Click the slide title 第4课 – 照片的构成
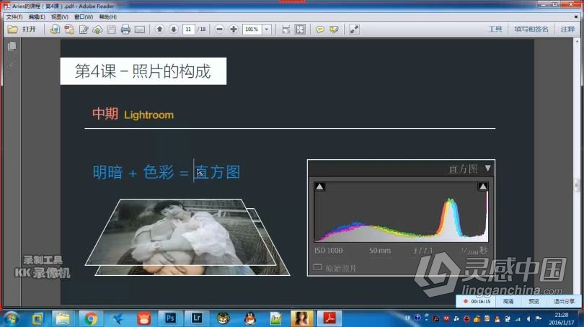The image size is (584, 327). [x=143, y=71]
